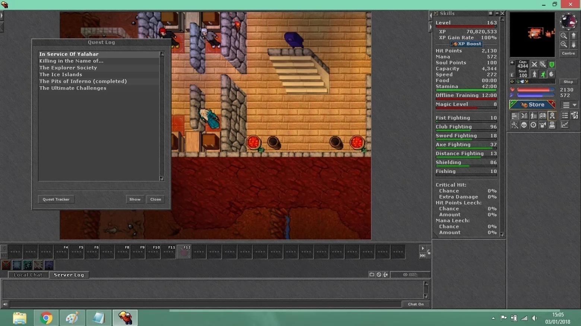Open the bulleted list icon near Store

click(565, 116)
